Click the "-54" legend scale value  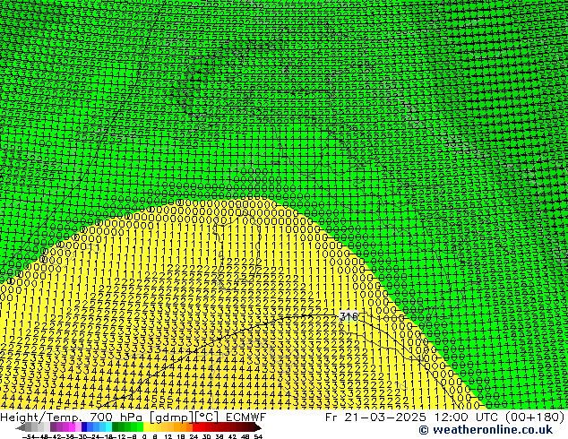pyautogui.click(x=29, y=437)
